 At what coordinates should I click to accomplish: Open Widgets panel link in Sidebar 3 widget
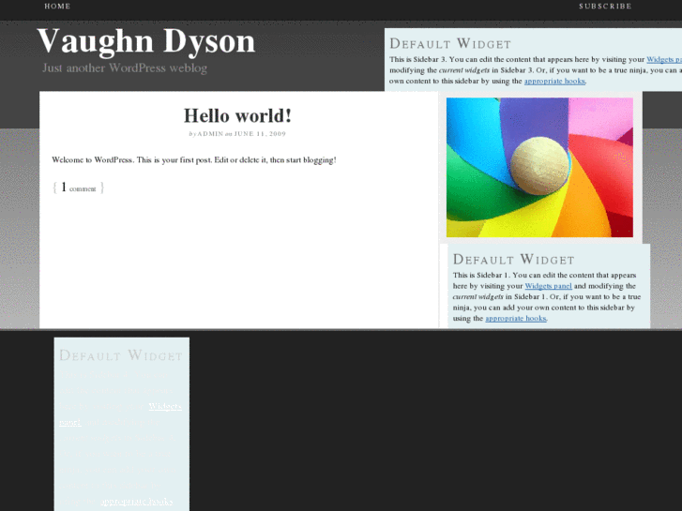[x=664, y=60]
